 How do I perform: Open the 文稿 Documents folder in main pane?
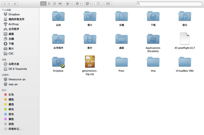pos(121,16)
